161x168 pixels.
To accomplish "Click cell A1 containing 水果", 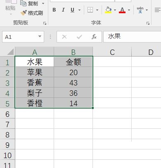I will 34,62.
